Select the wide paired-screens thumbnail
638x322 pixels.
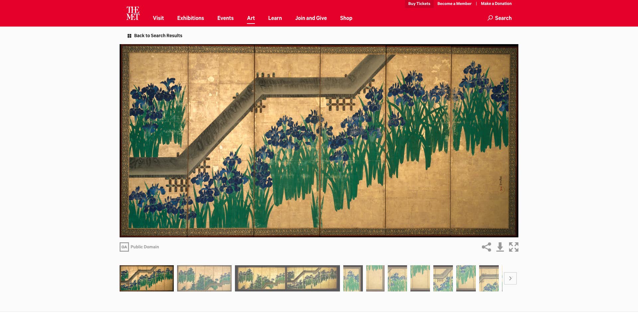[287, 278]
